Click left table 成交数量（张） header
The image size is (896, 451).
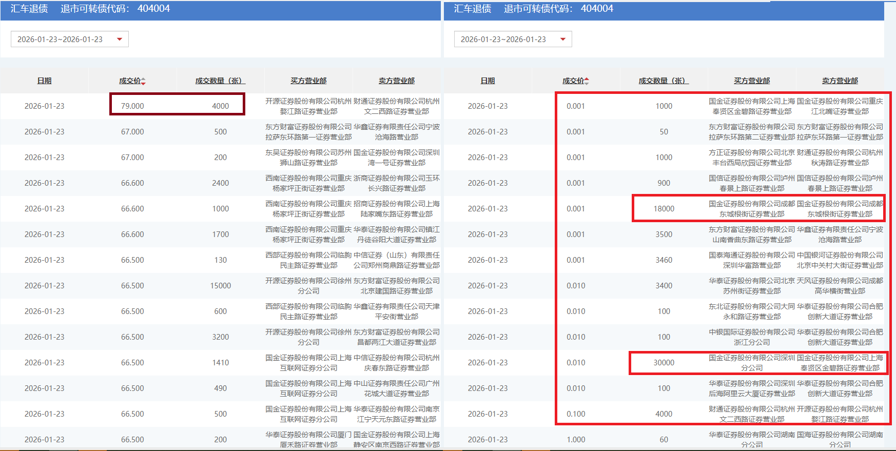click(221, 81)
